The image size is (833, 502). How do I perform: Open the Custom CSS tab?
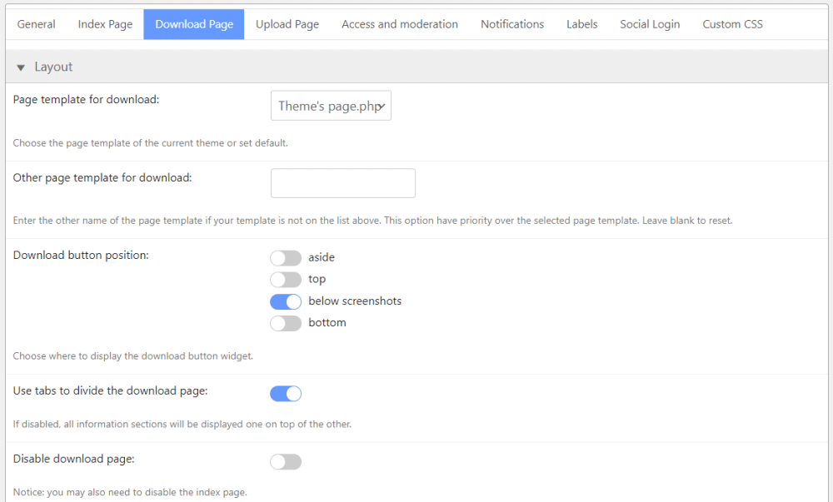click(x=732, y=24)
